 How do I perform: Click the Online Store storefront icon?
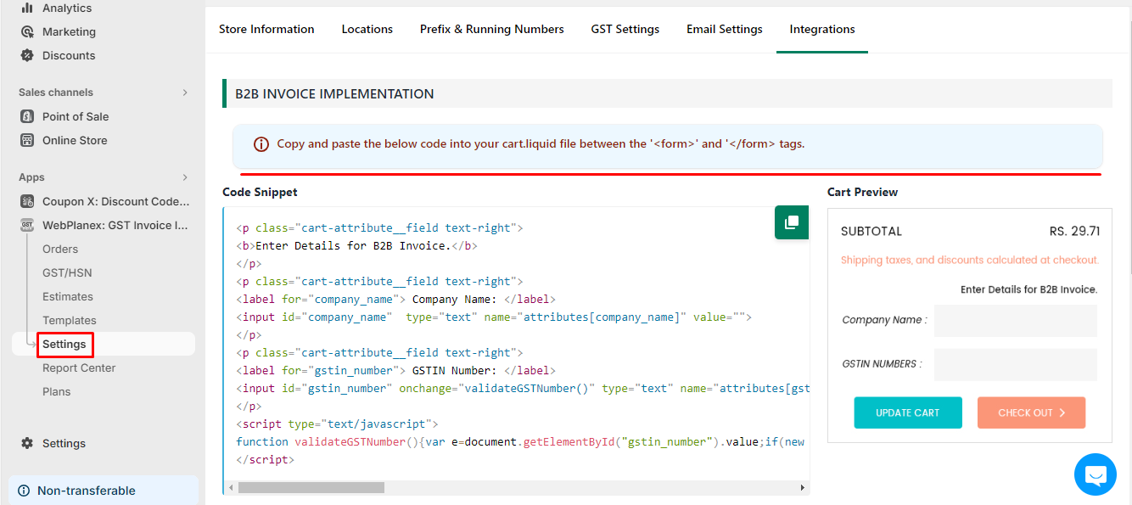click(x=27, y=140)
